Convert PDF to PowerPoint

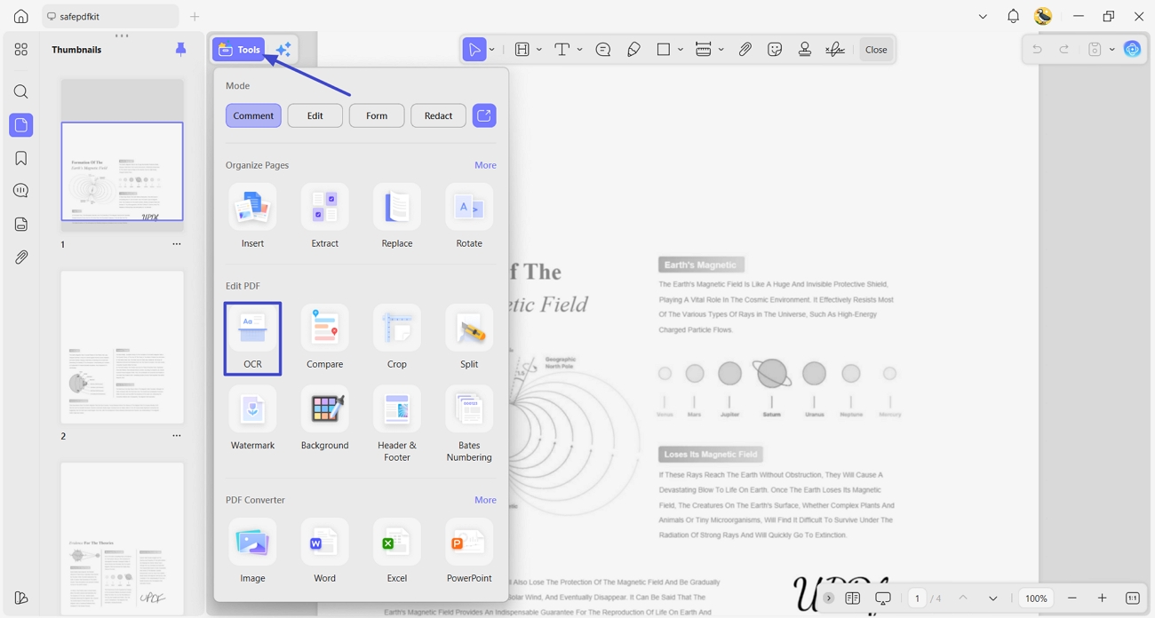(469, 551)
